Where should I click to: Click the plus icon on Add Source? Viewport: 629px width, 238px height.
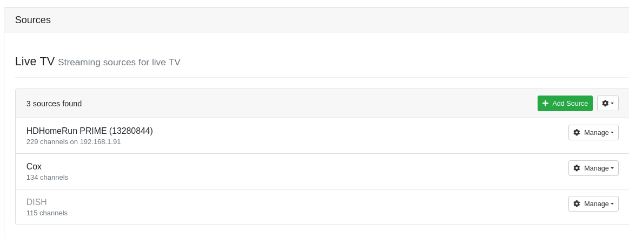(545, 104)
